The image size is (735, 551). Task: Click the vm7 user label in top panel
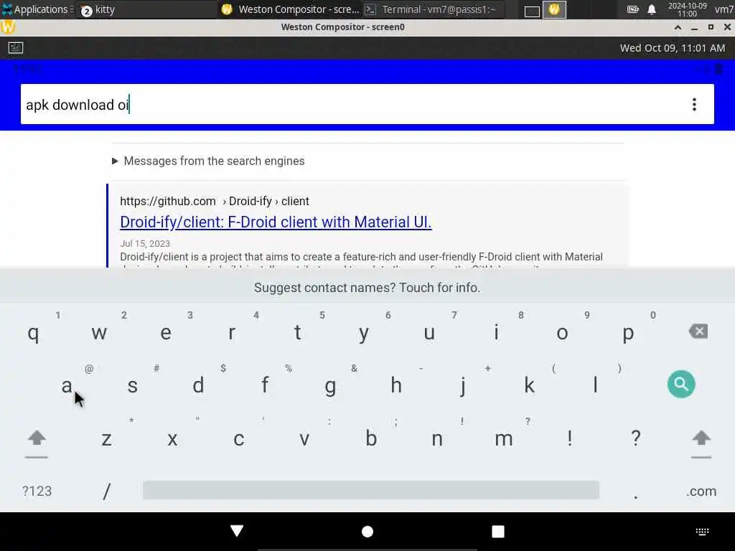click(724, 9)
